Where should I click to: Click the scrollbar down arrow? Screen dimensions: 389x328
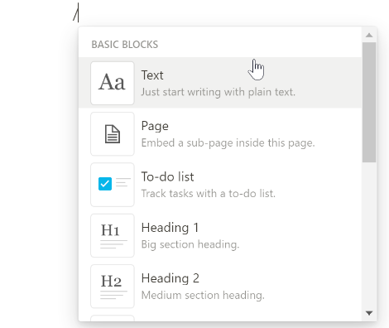pyautogui.click(x=369, y=313)
